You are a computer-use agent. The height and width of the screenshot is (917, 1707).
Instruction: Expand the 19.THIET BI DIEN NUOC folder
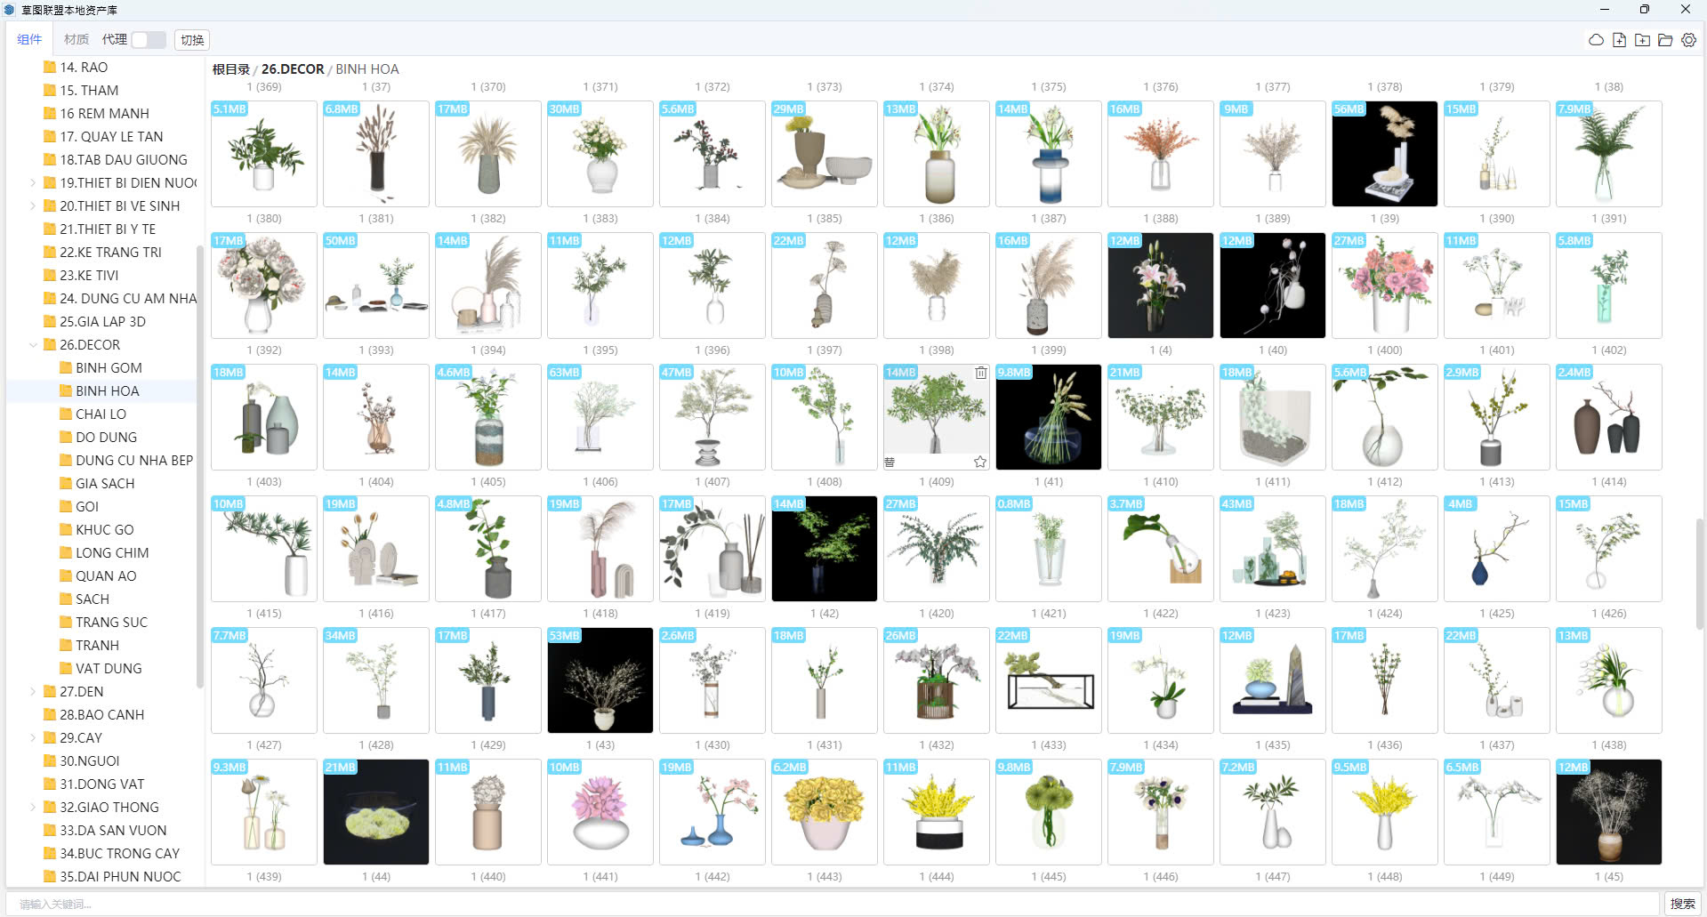tap(33, 183)
